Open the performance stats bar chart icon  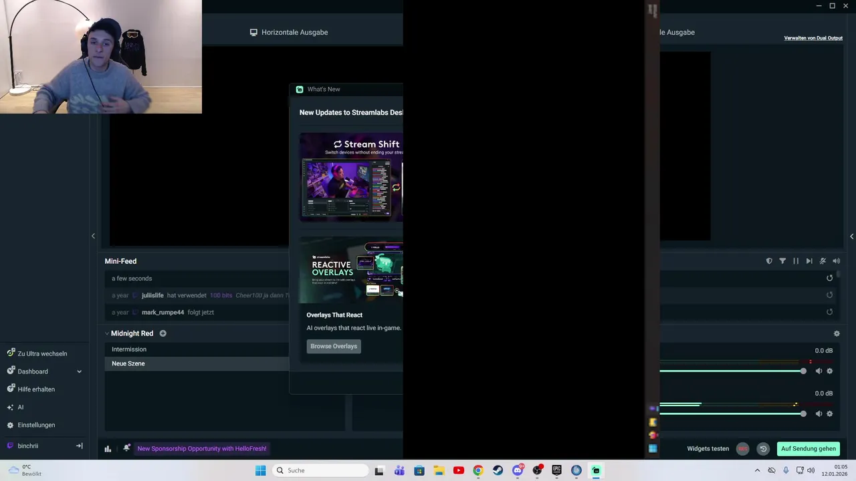tap(108, 449)
